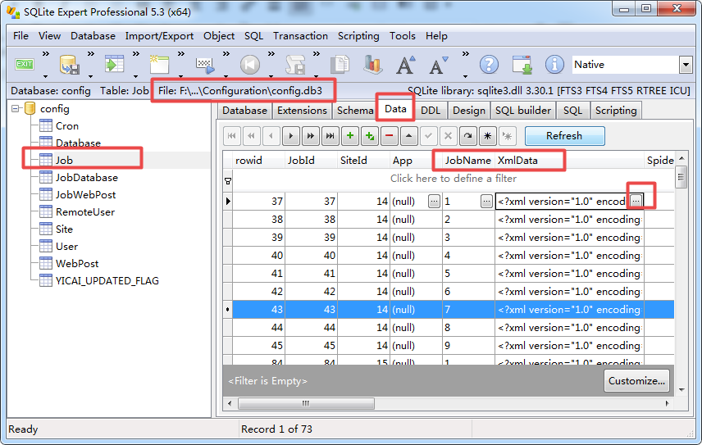
Task: Switch to the SQL builder tab
Action: (x=523, y=111)
